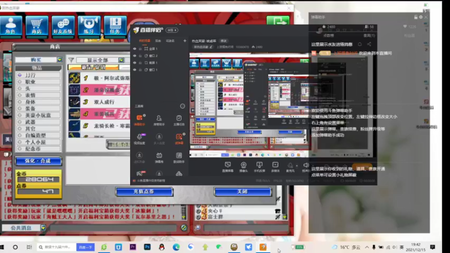Click the 关闭 close shop button
The height and width of the screenshot is (253, 450).
242,192
